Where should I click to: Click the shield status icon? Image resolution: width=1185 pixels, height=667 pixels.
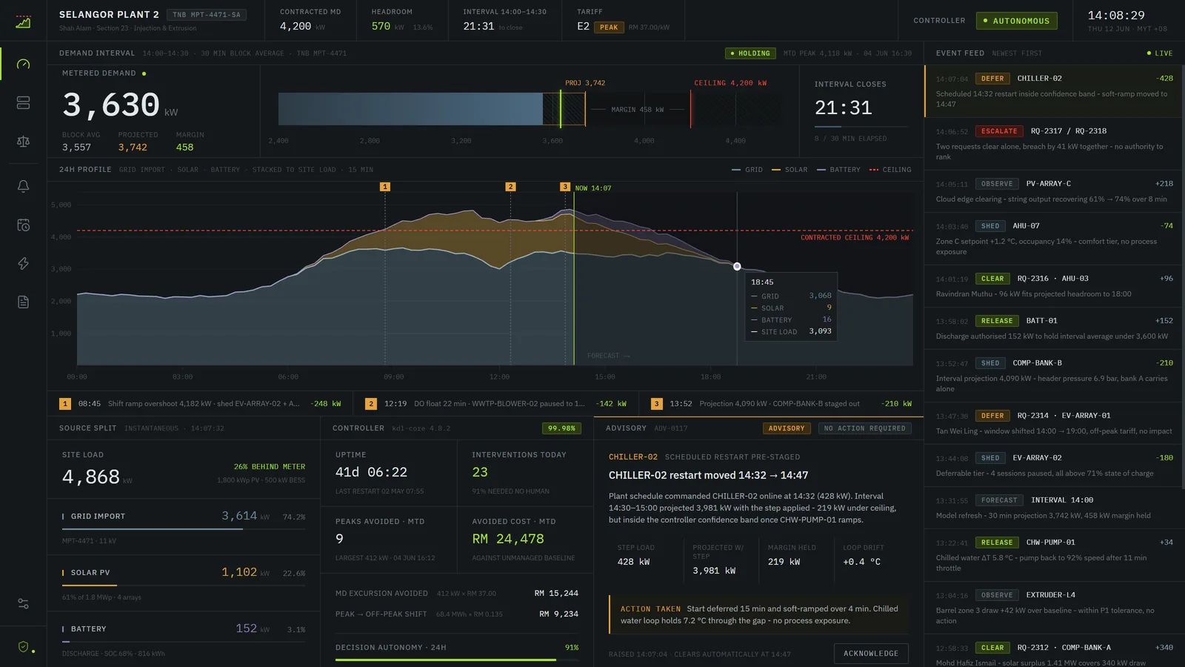click(x=23, y=647)
